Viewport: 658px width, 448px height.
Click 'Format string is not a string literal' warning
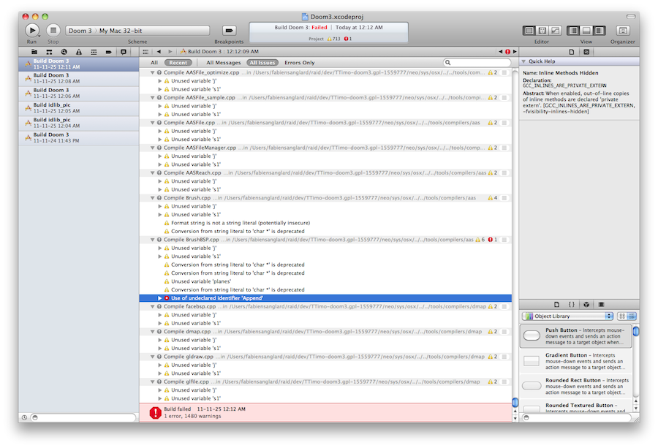pyautogui.click(x=241, y=223)
